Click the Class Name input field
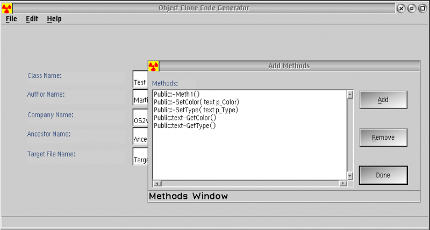Viewport: 430px width, 230px height. pos(140,79)
